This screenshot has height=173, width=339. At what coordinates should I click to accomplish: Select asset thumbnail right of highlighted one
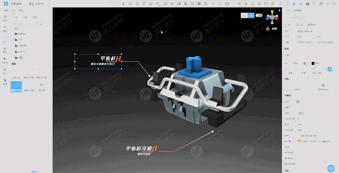[x=29, y=86]
